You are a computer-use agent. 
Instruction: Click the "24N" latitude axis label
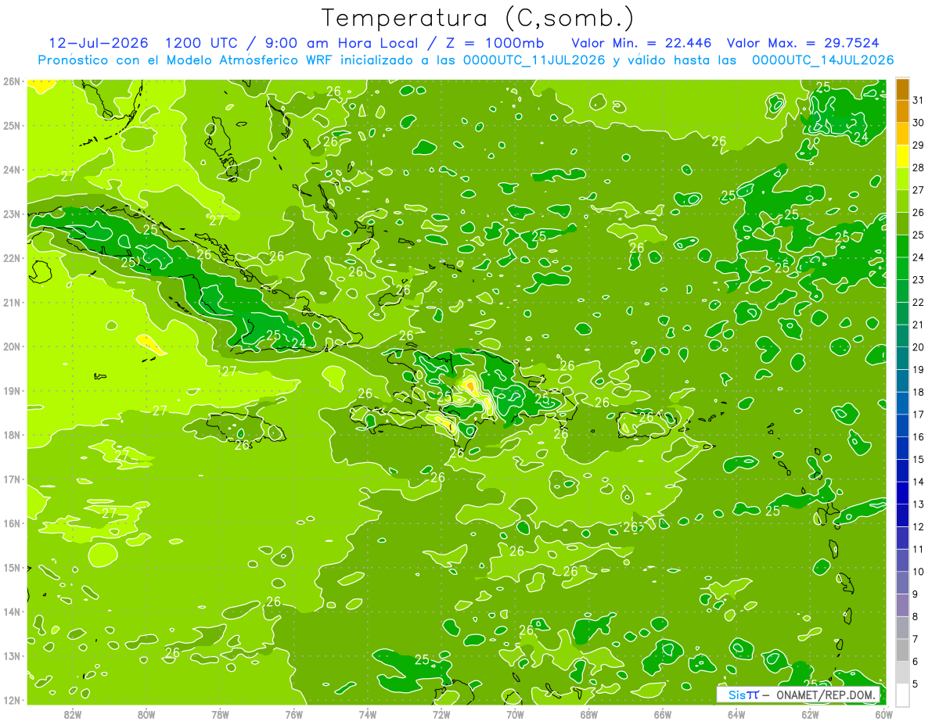click(11, 170)
